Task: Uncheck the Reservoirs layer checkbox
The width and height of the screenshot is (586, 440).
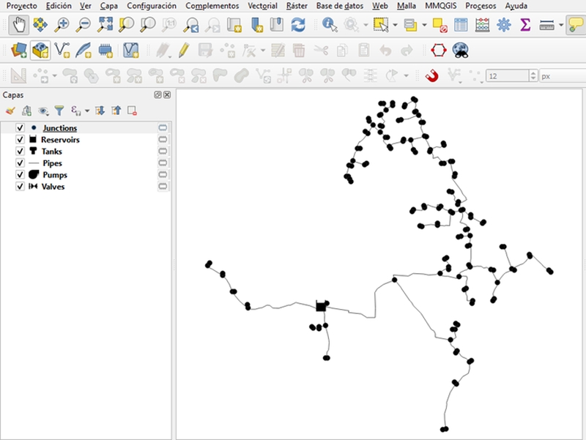Action: (x=20, y=140)
